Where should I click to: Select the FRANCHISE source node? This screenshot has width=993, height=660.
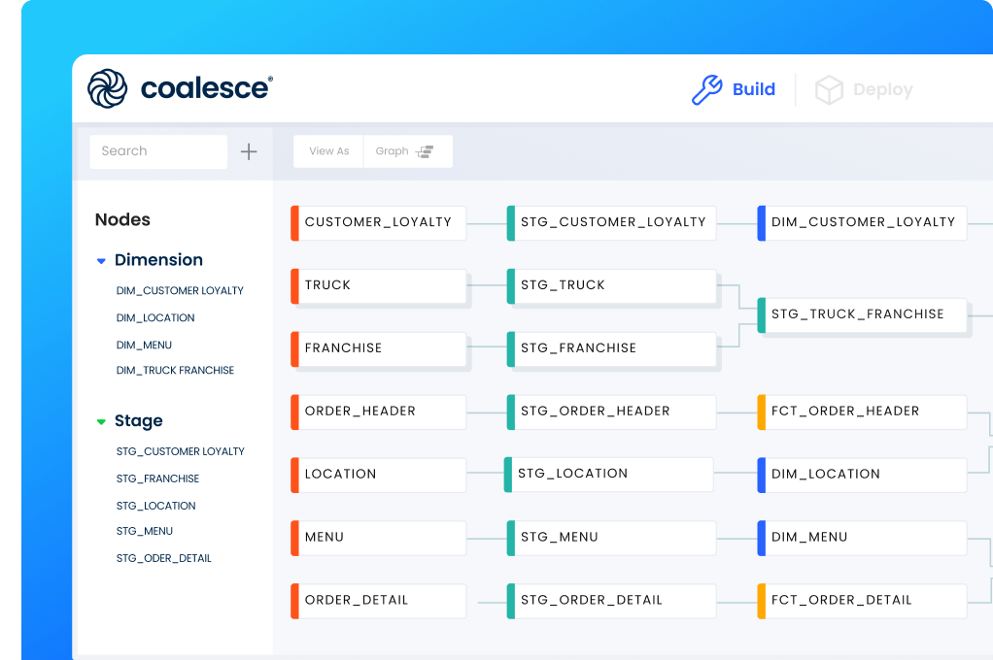coord(378,348)
